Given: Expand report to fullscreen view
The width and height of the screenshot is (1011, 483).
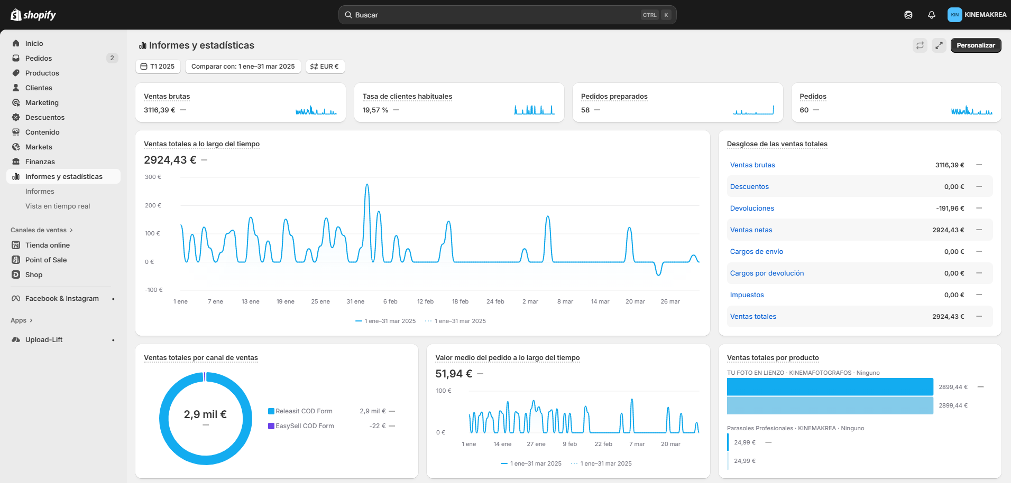Looking at the screenshot, I should (x=939, y=45).
